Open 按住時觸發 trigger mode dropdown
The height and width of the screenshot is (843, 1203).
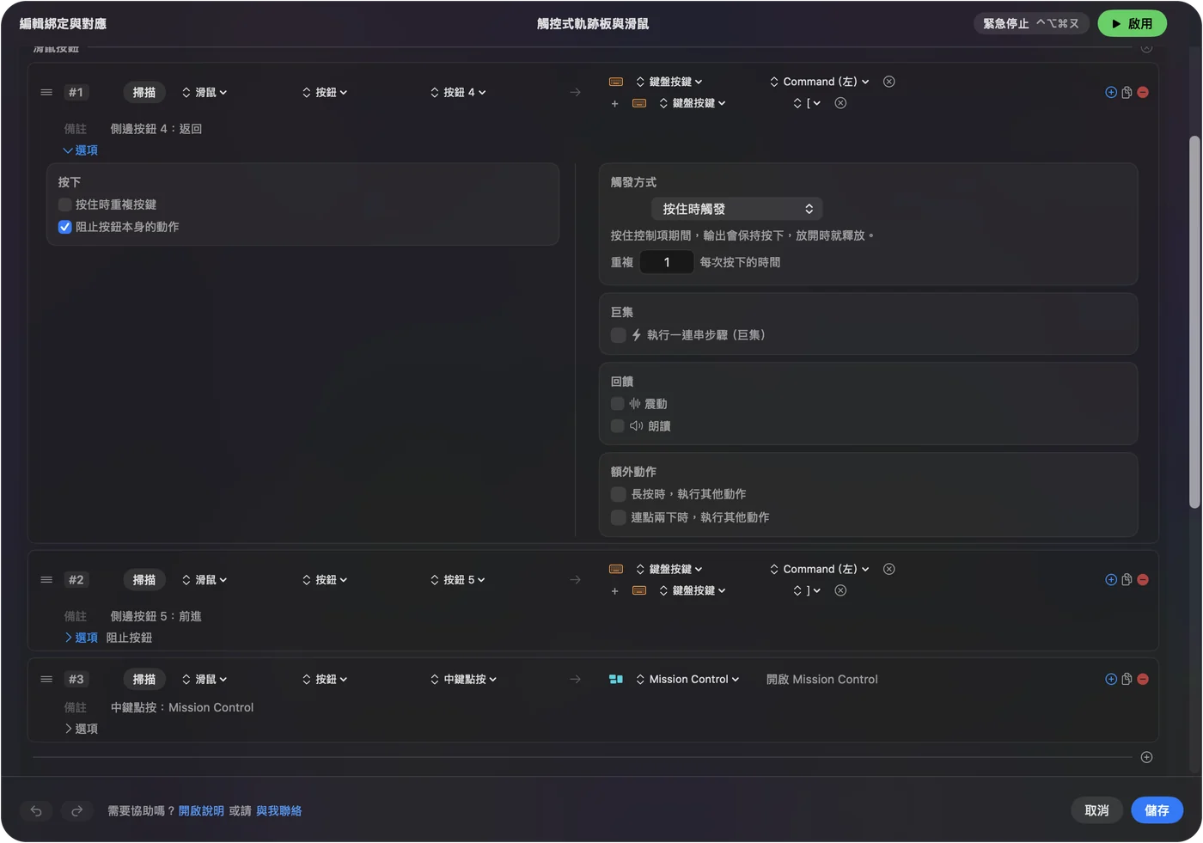tap(737, 209)
